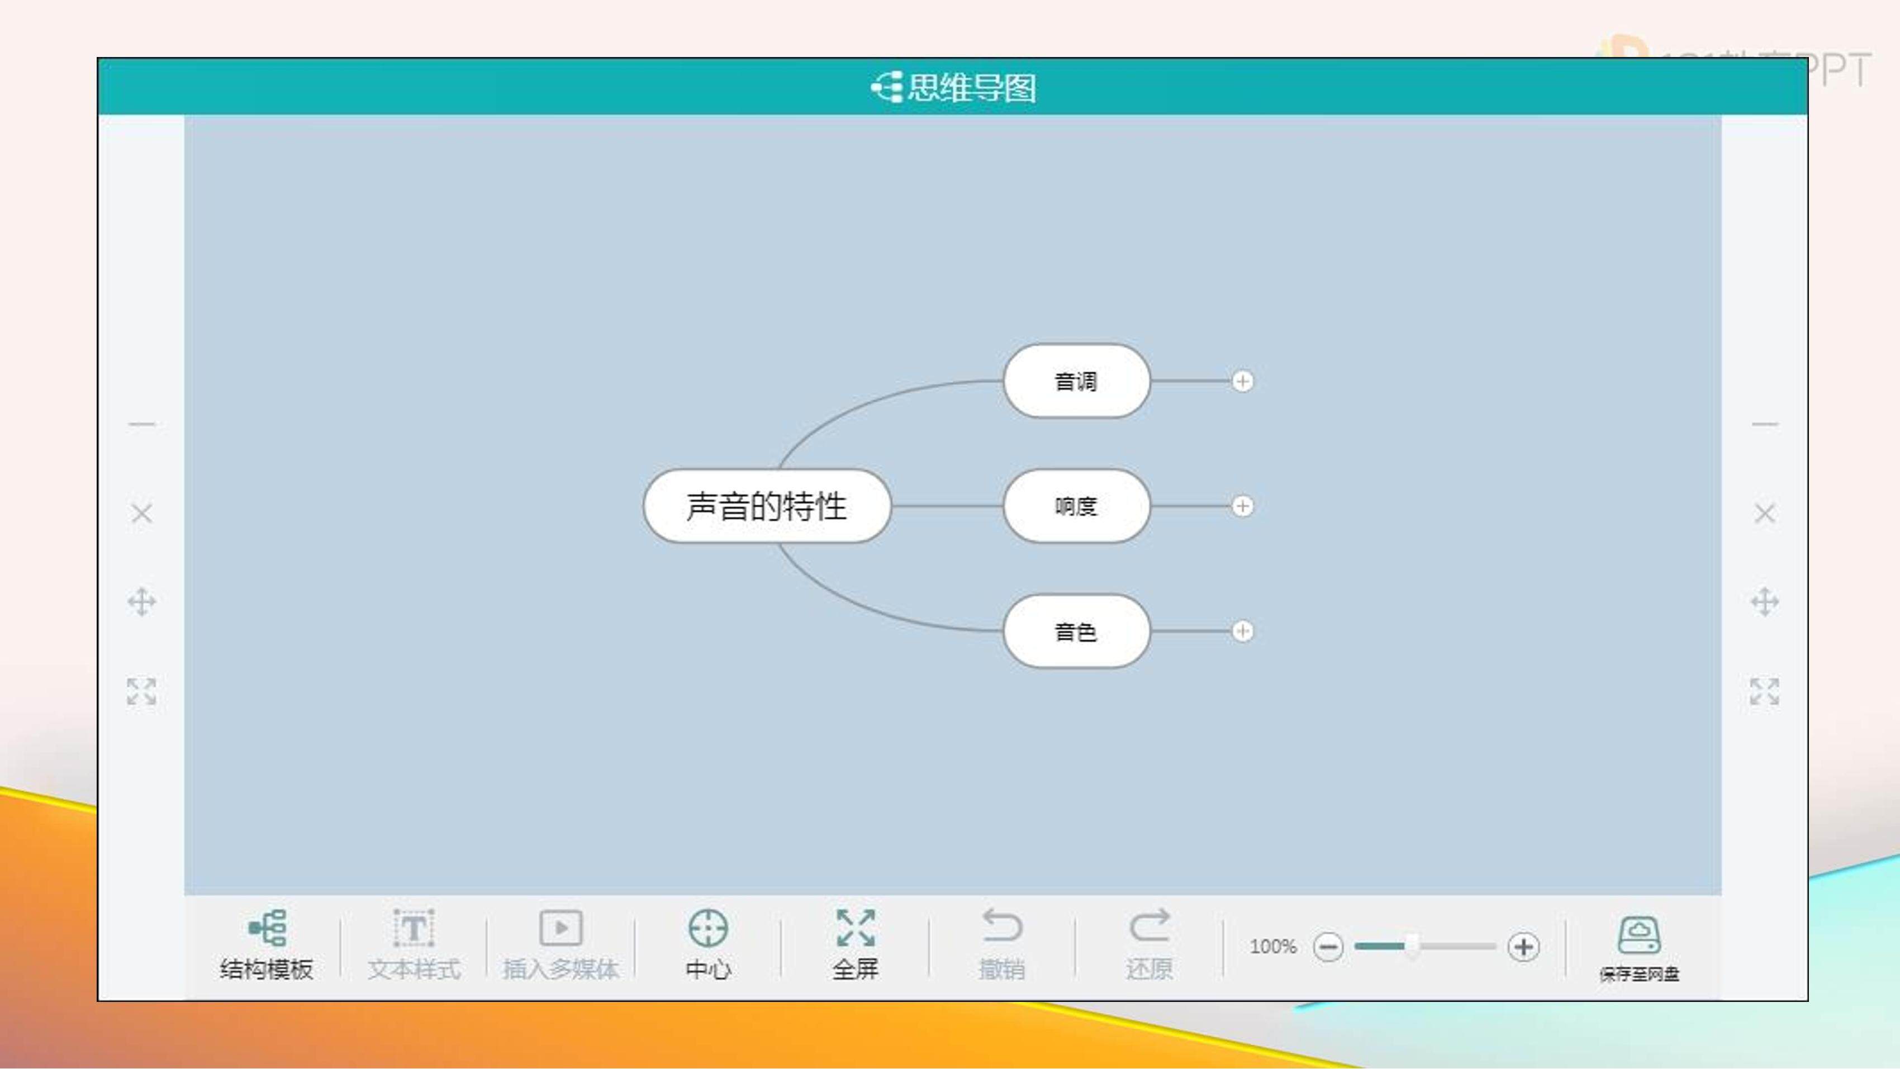Select the central node 声音的特性
The image size is (1900, 1069).
[767, 506]
